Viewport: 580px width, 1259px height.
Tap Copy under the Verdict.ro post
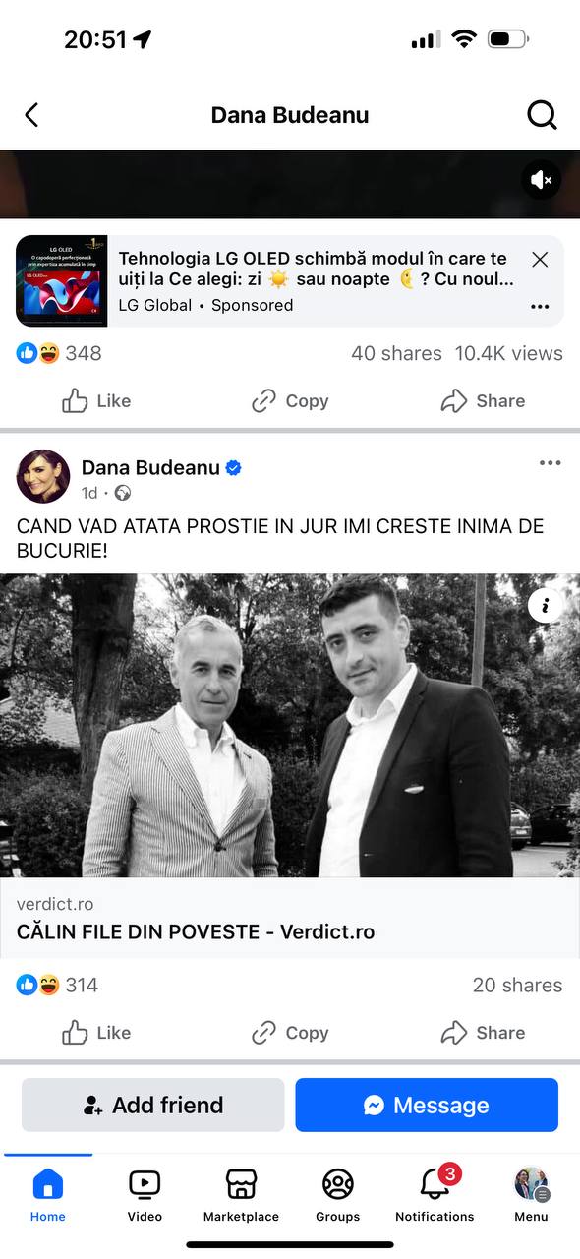[x=290, y=1033]
